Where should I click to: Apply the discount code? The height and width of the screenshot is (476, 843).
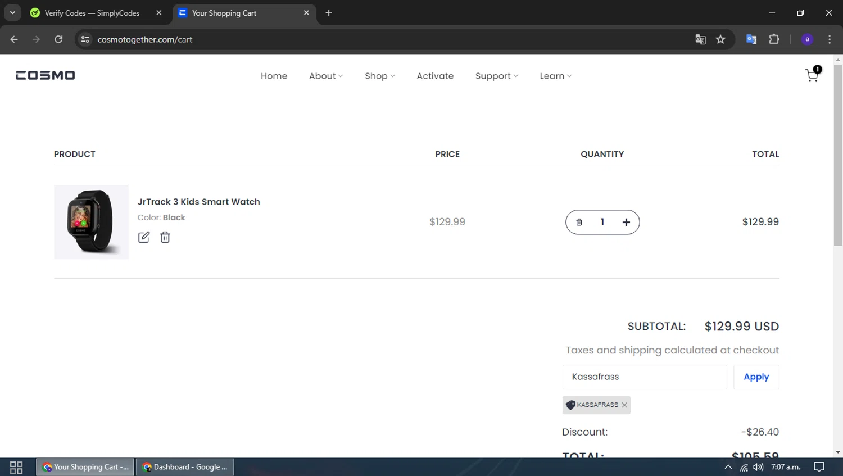coord(756,377)
